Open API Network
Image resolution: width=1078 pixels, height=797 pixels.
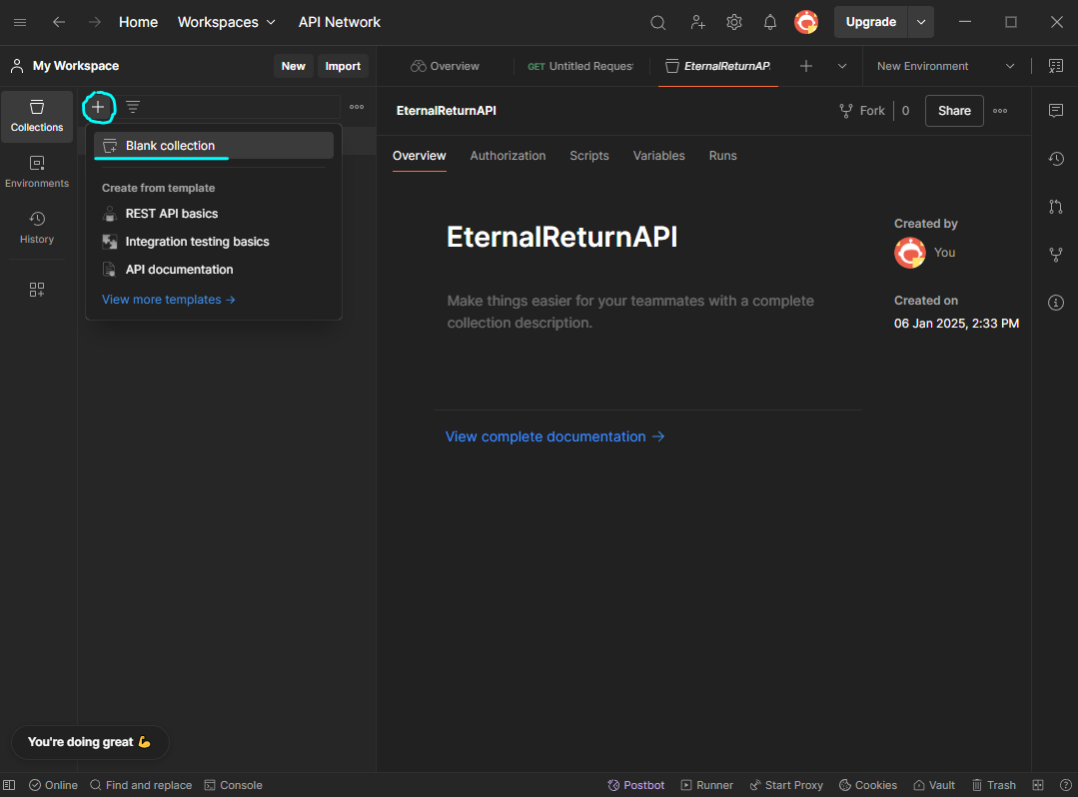(x=339, y=22)
